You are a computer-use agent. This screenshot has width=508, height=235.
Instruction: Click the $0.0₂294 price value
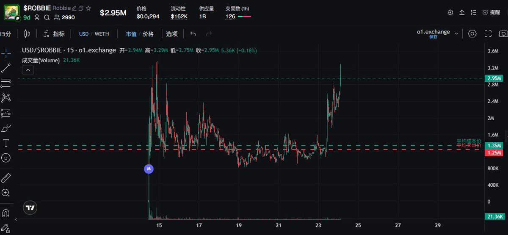[x=148, y=16]
